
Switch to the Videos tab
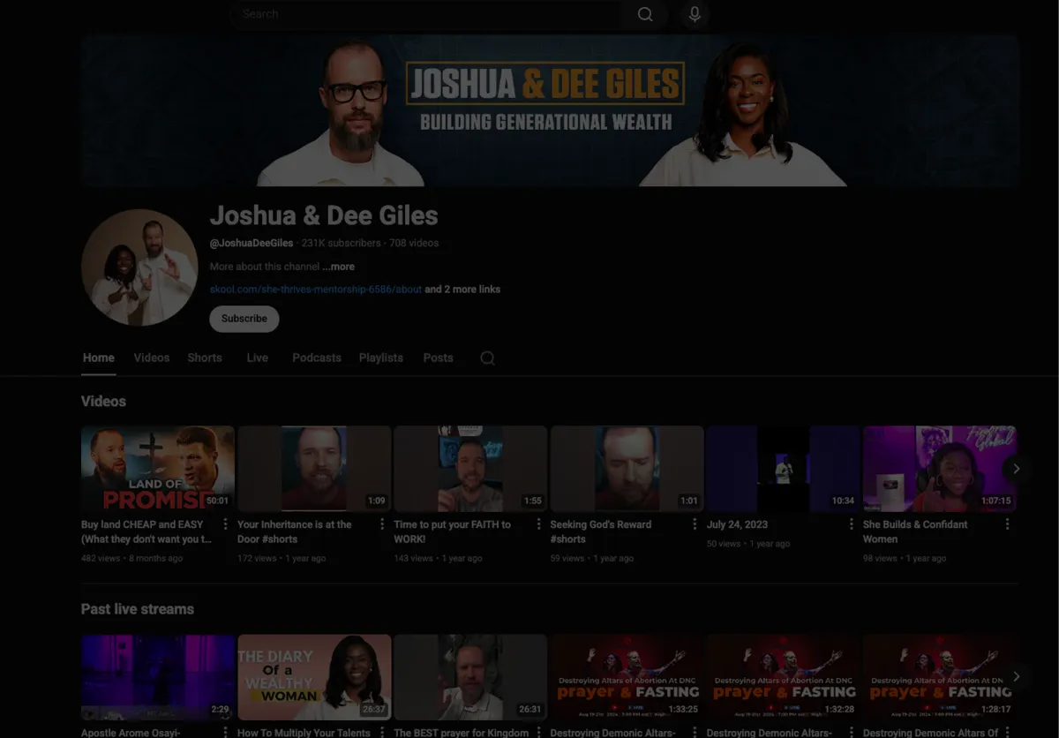coord(152,358)
